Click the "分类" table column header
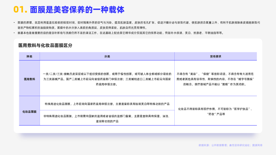This screenshot has width=276, height=155. [x=107, y=57]
